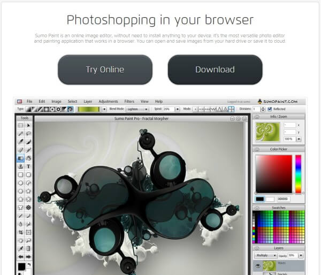The width and height of the screenshot is (321, 275).
Task: Toggle the Reflected checkbox
Action: pyautogui.click(x=270, y=109)
